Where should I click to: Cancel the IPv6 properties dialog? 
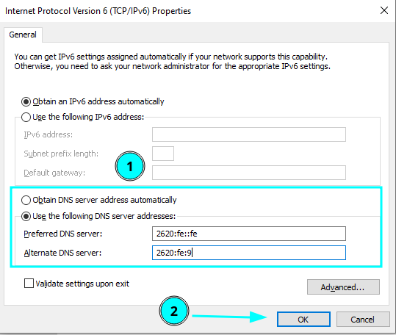pos(363,320)
